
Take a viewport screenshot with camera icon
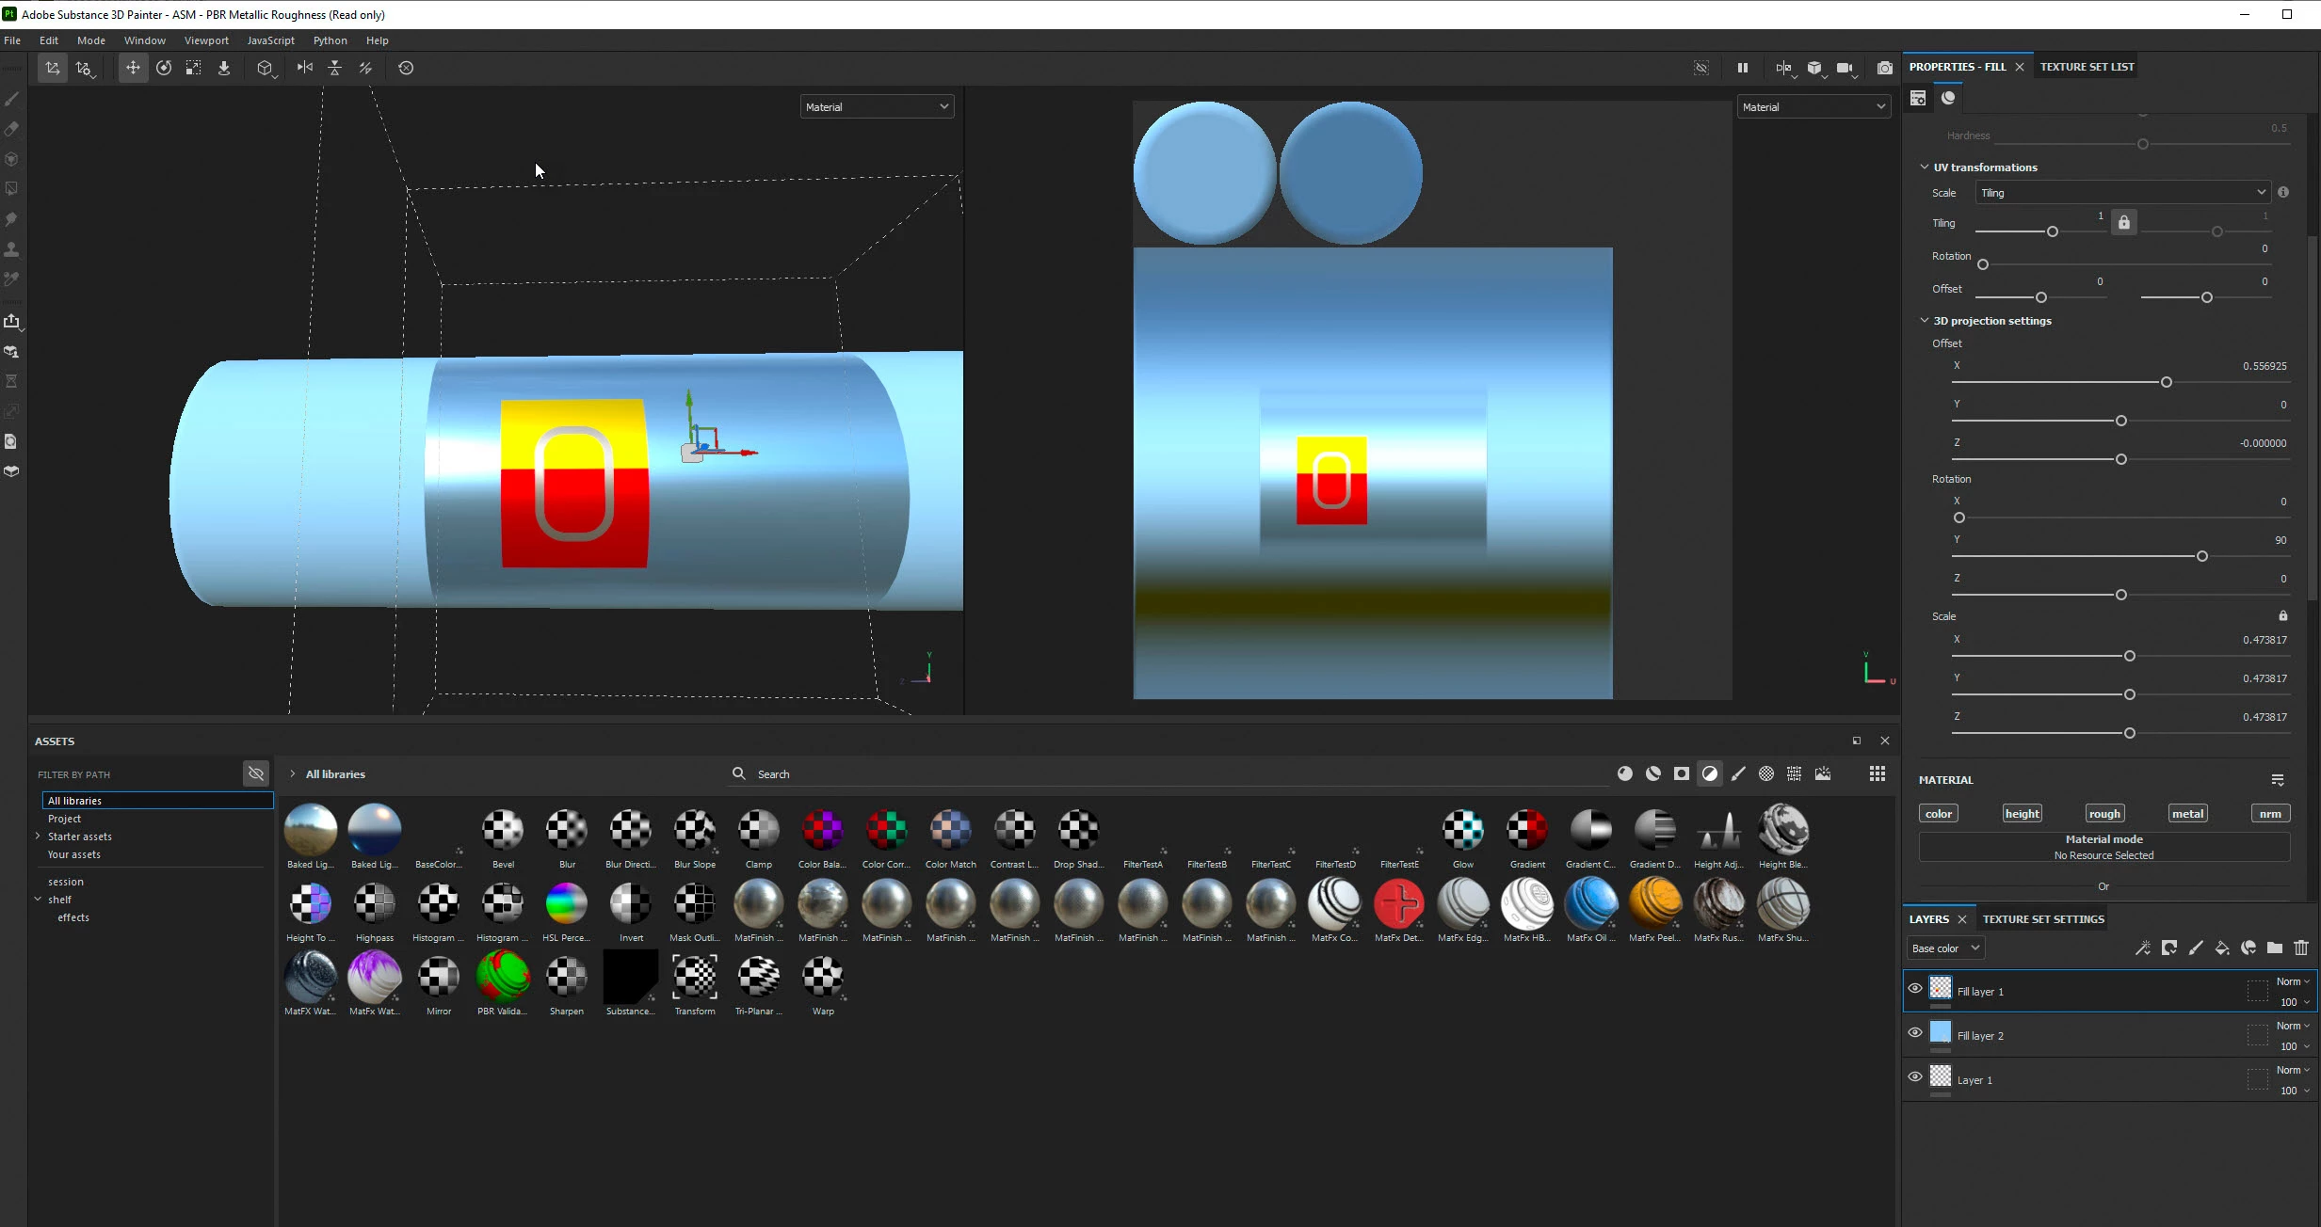[1884, 68]
